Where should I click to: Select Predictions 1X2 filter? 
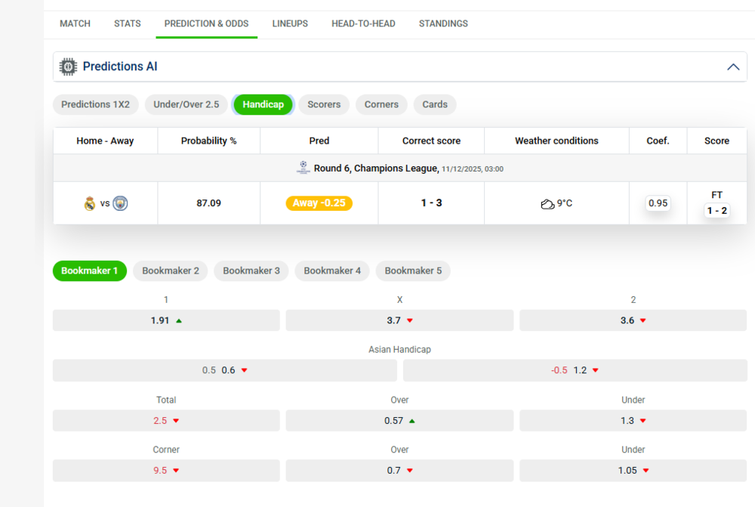pos(95,104)
